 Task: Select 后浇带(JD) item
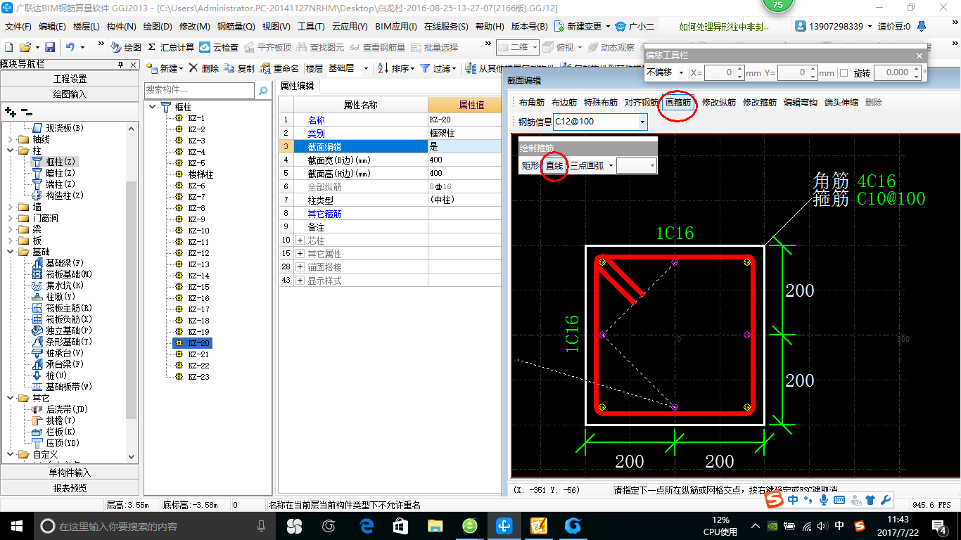pos(61,409)
